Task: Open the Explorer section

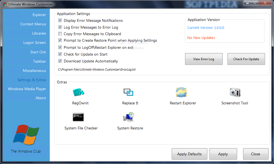Action: 39,15
